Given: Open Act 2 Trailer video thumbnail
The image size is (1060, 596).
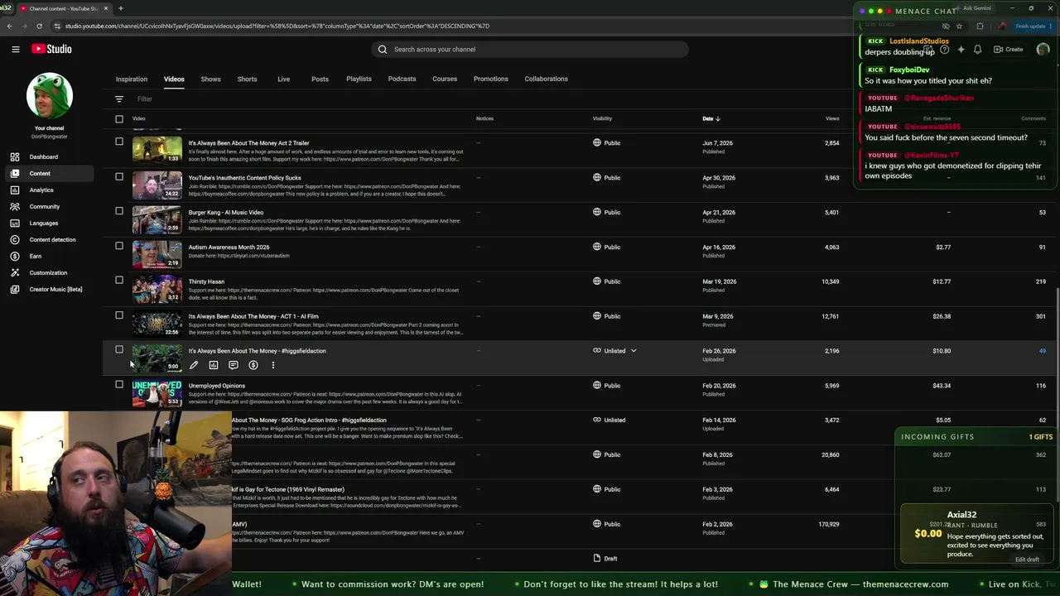Looking at the screenshot, I should pyautogui.click(x=157, y=149).
